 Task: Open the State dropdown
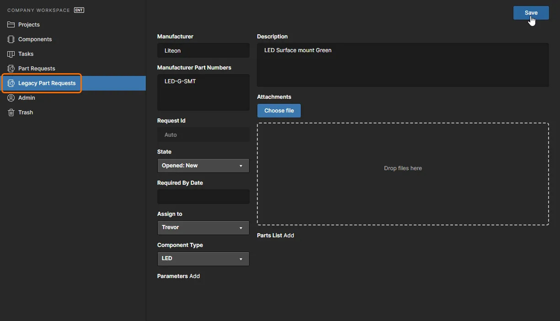point(203,166)
